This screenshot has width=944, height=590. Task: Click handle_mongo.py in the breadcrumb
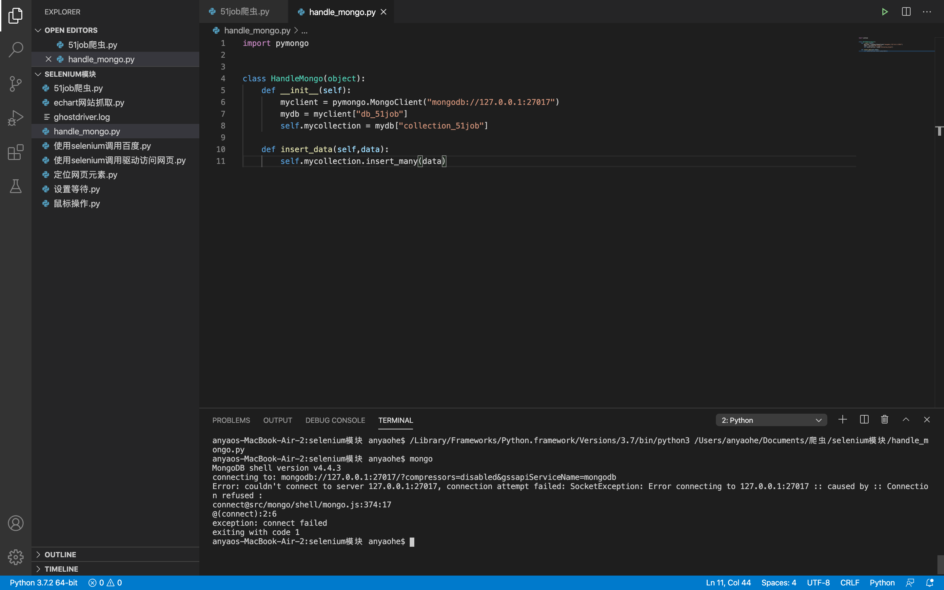click(257, 30)
